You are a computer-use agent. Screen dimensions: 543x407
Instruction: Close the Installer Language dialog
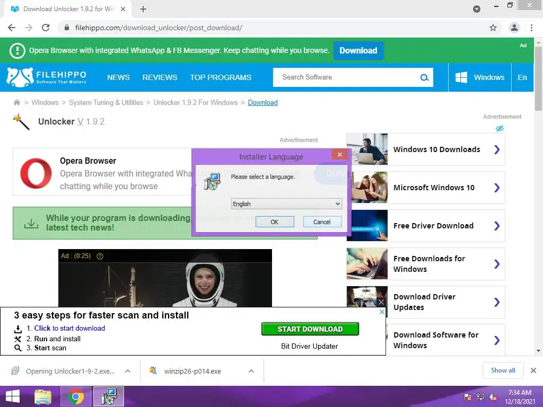pos(340,154)
